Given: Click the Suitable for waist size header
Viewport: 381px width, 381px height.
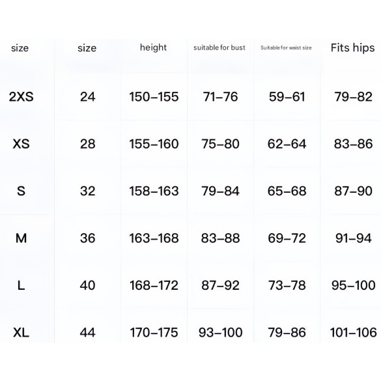Looking at the screenshot, I should [286, 48].
